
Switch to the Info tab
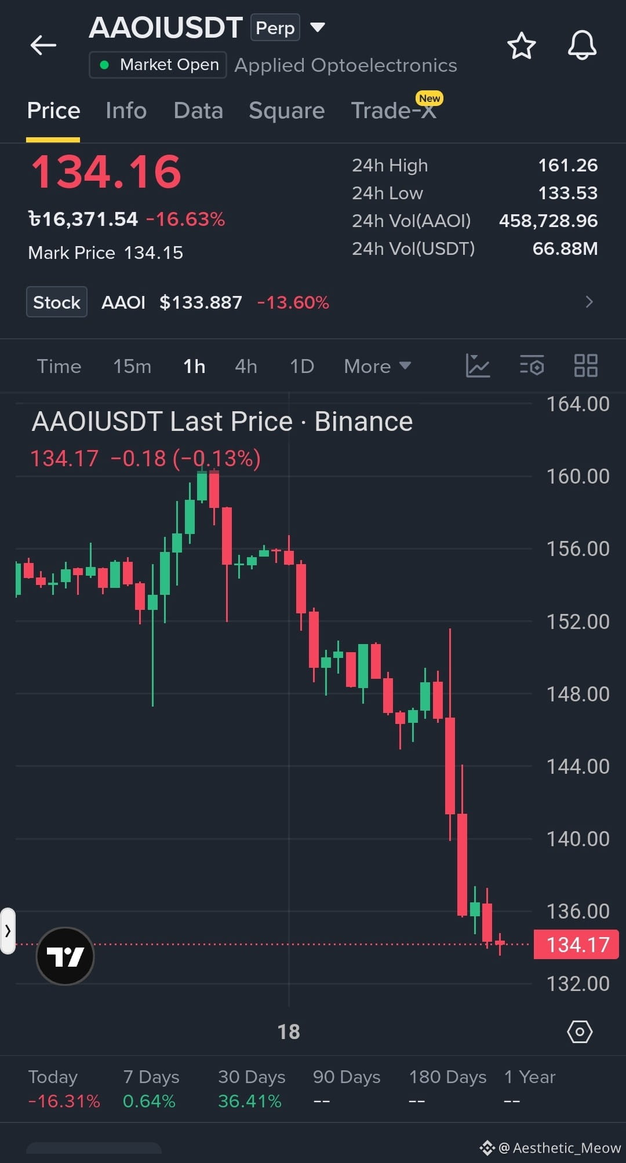tap(126, 111)
